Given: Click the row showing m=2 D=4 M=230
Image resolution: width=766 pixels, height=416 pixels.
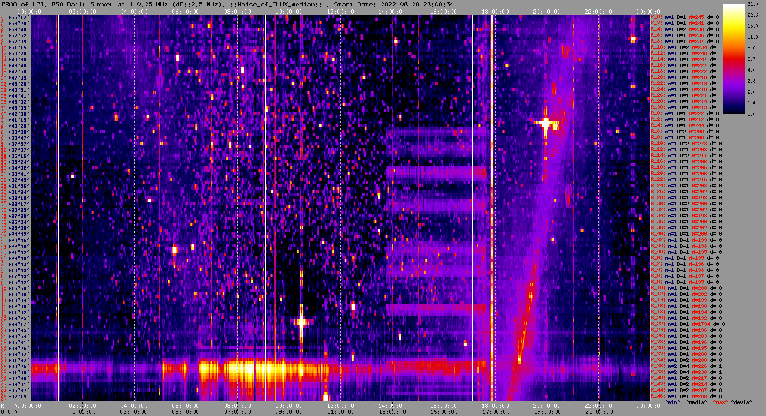Looking at the screenshot, I should (x=686, y=372).
